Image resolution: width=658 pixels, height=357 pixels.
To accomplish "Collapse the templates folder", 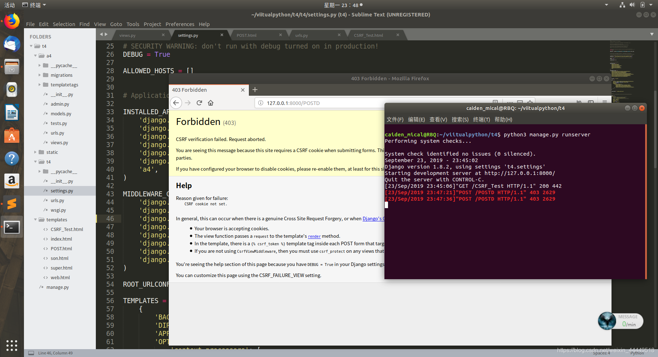I will tap(35, 220).
